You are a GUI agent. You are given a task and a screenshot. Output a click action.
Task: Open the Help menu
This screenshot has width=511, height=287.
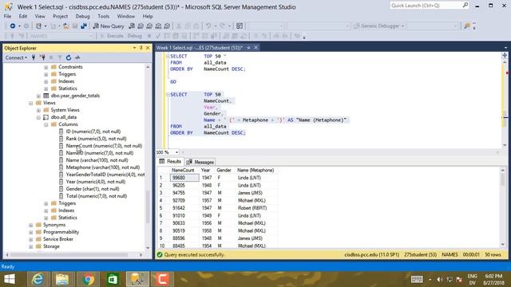[x=148, y=16]
